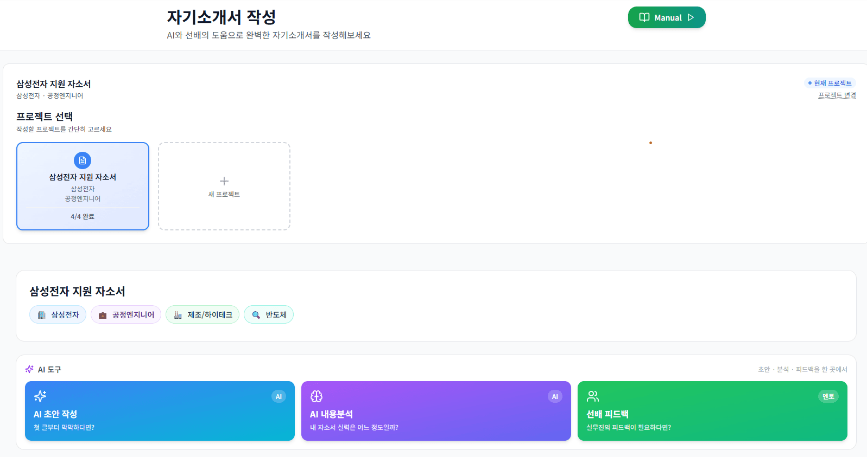Click the AI badge on AI 내용분석 card
867x457 pixels.
[x=554, y=396]
